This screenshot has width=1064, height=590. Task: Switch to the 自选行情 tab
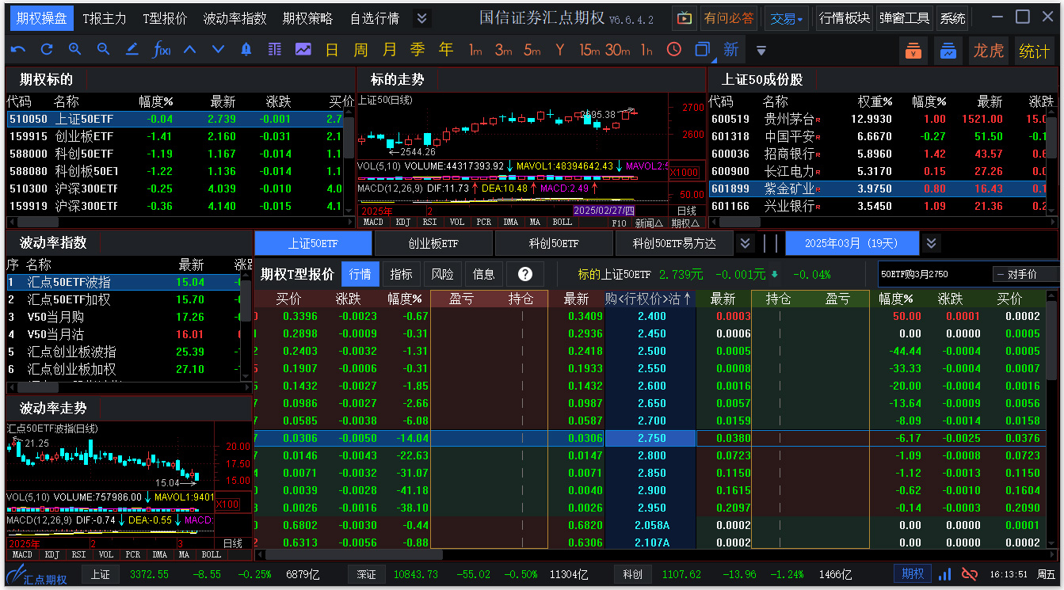[375, 18]
